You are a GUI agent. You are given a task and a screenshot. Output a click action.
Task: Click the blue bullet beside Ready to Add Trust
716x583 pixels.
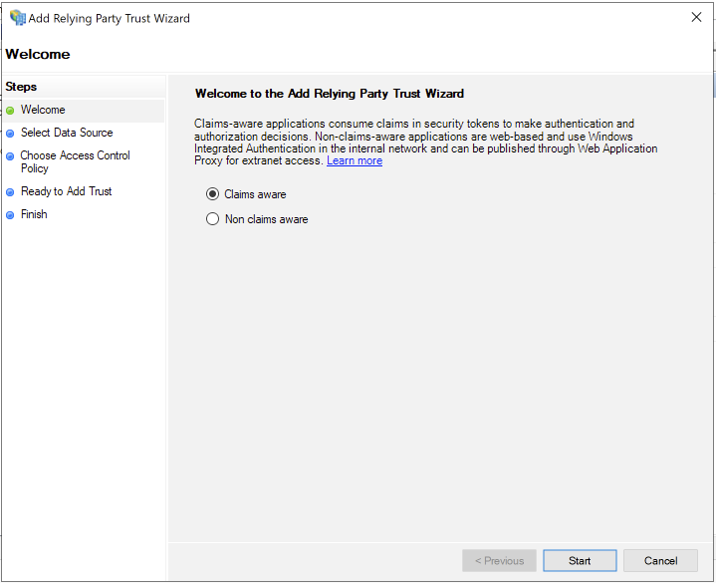(10, 192)
